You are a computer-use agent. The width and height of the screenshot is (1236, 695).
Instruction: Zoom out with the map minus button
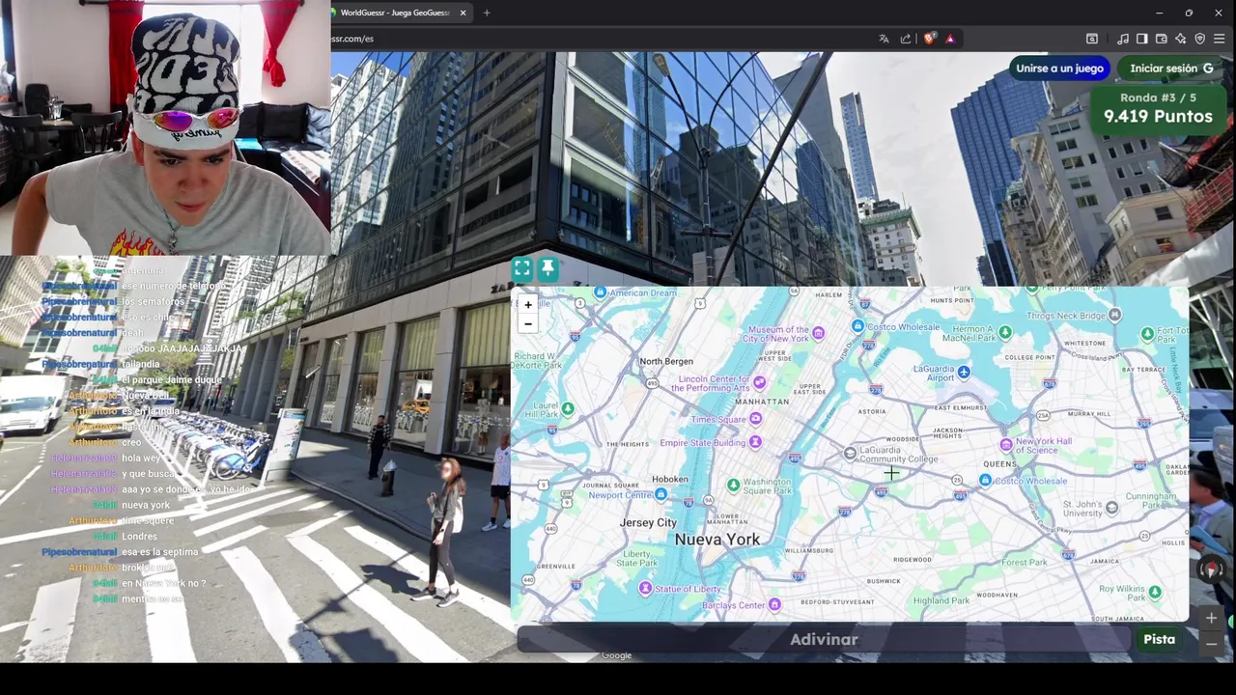528,324
